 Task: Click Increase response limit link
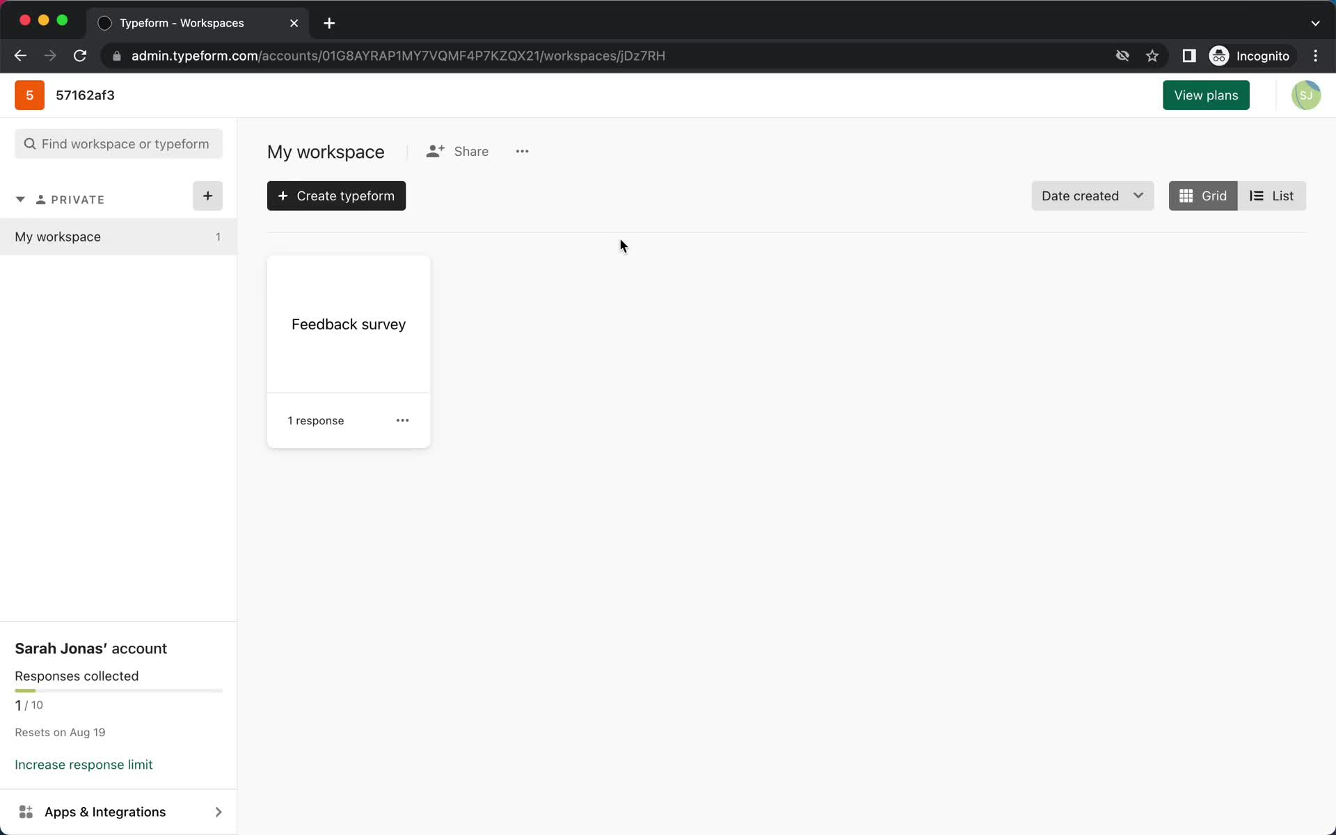pos(83,764)
